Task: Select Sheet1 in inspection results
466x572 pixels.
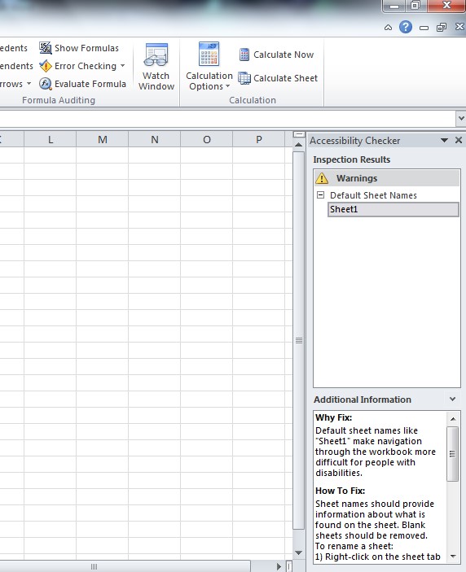Action: click(x=393, y=209)
